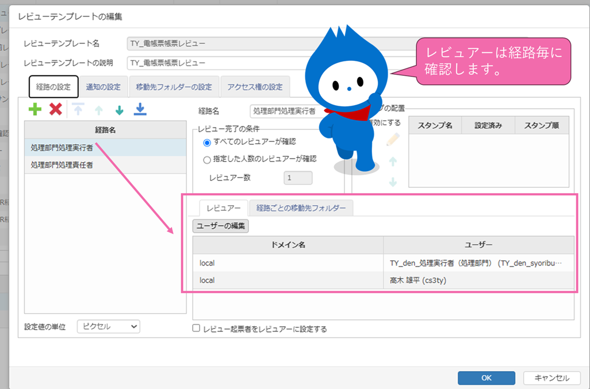Click the move route up arrow icon
Screen dimensions: 590x389
click(98, 110)
